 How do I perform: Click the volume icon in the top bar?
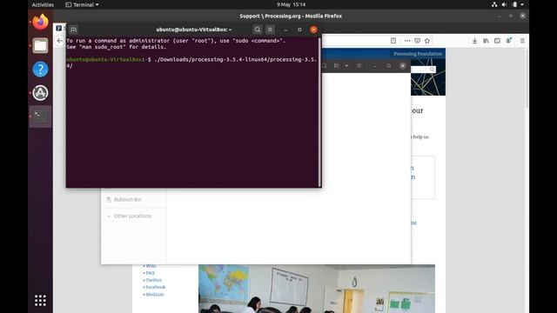pyautogui.click(x=504, y=4)
